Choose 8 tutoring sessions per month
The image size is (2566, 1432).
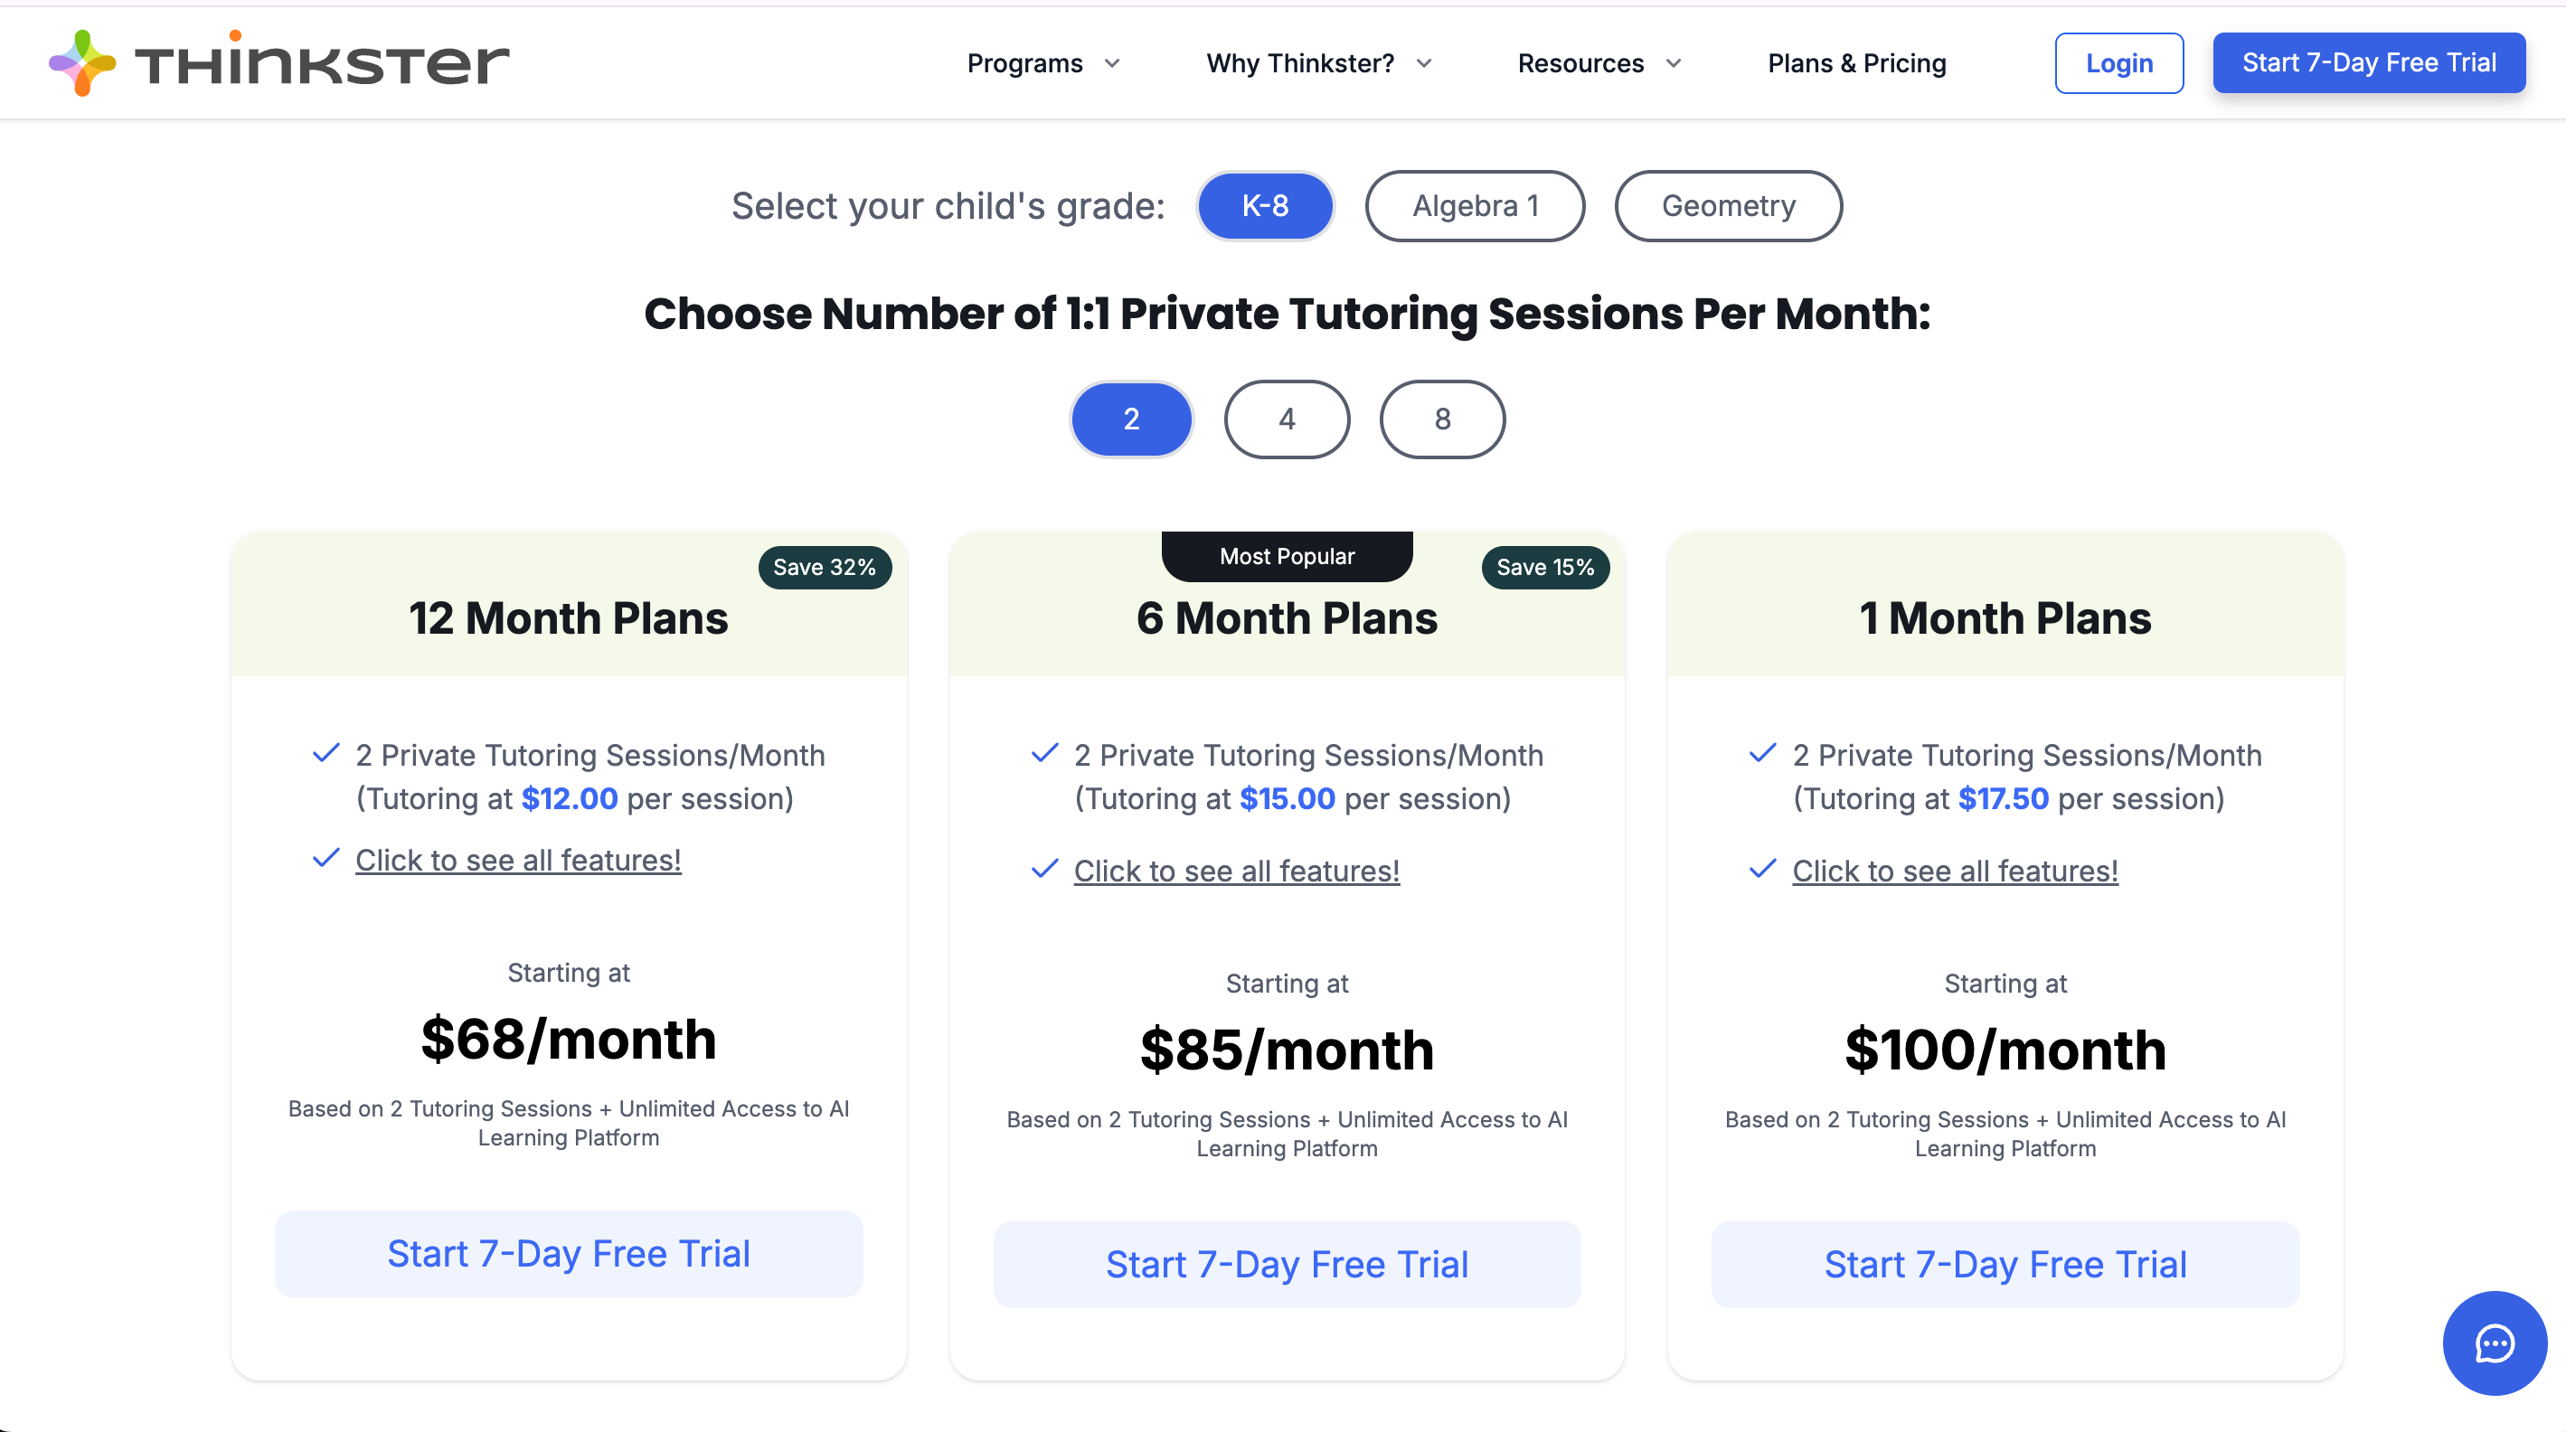[x=1442, y=419]
